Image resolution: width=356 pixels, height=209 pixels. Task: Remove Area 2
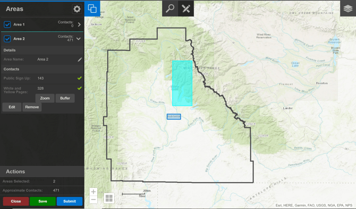click(32, 107)
